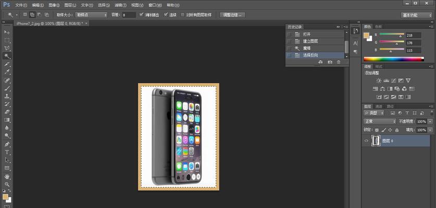Select the Rectangular Marquee tool
436x208 pixels.
coord(7,40)
